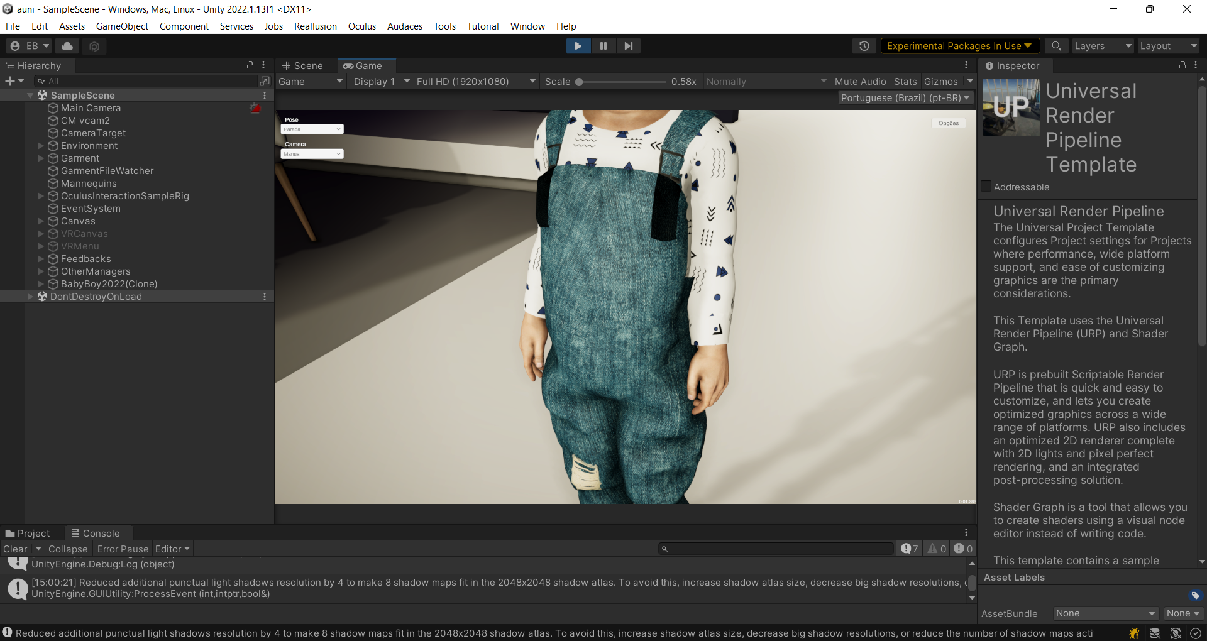Screen dimensions: 1207x641
Task: Click the red icon beside Main Camera
Action: [255, 108]
